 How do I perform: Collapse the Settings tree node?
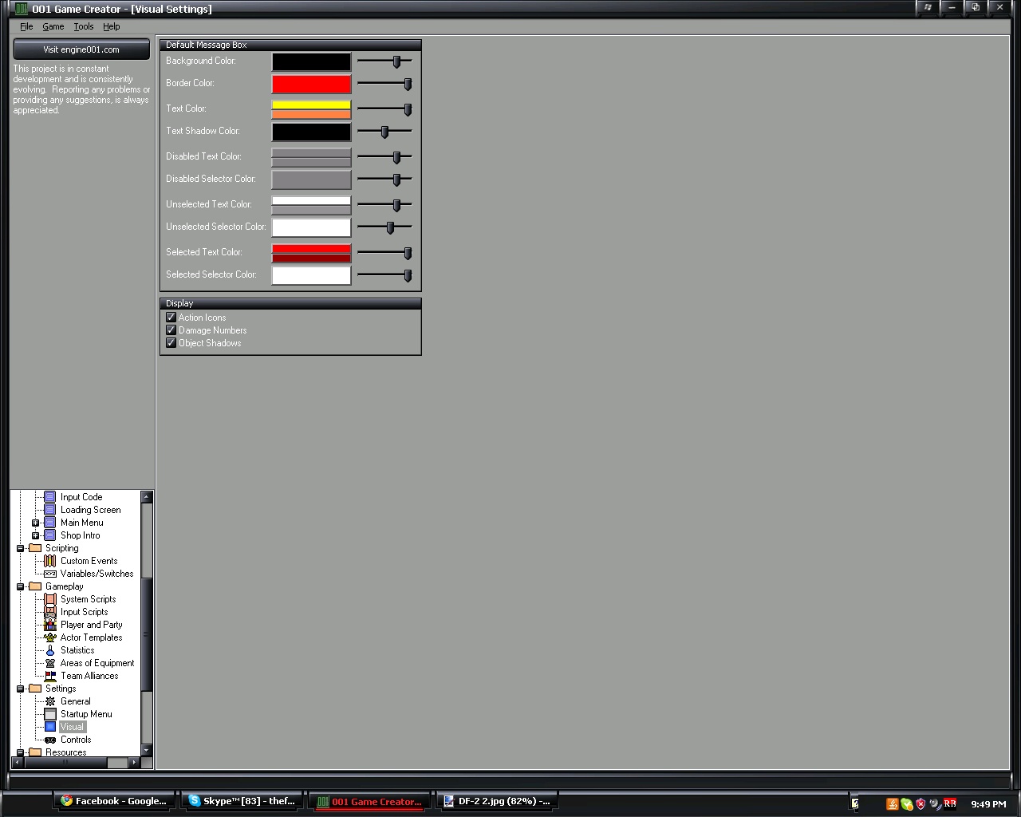pos(20,689)
